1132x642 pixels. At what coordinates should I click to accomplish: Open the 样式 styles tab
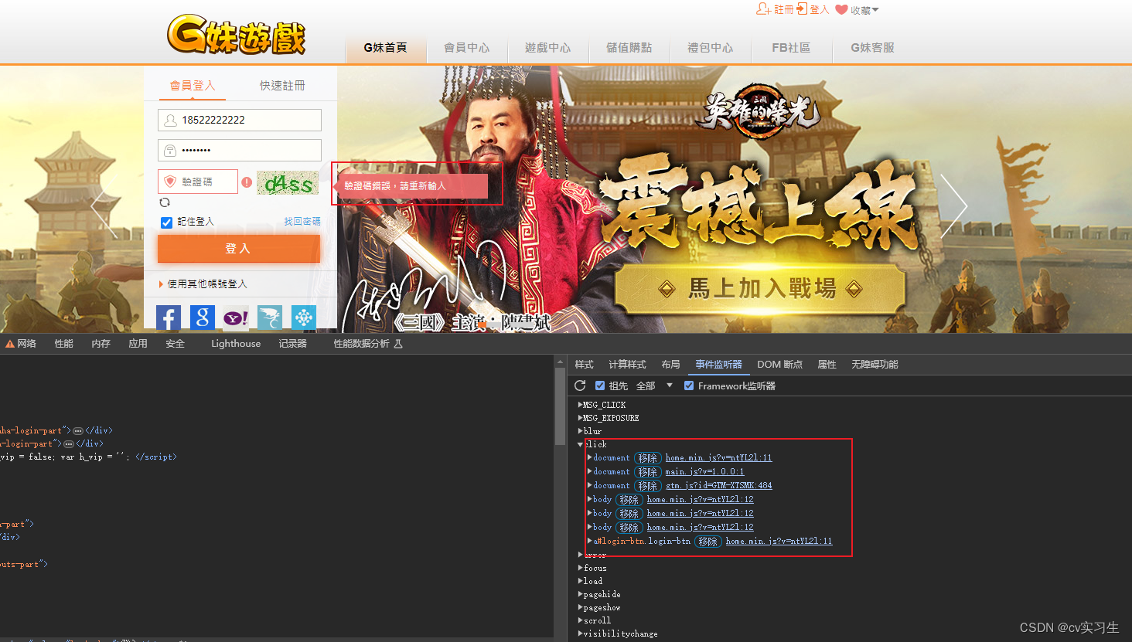584,365
